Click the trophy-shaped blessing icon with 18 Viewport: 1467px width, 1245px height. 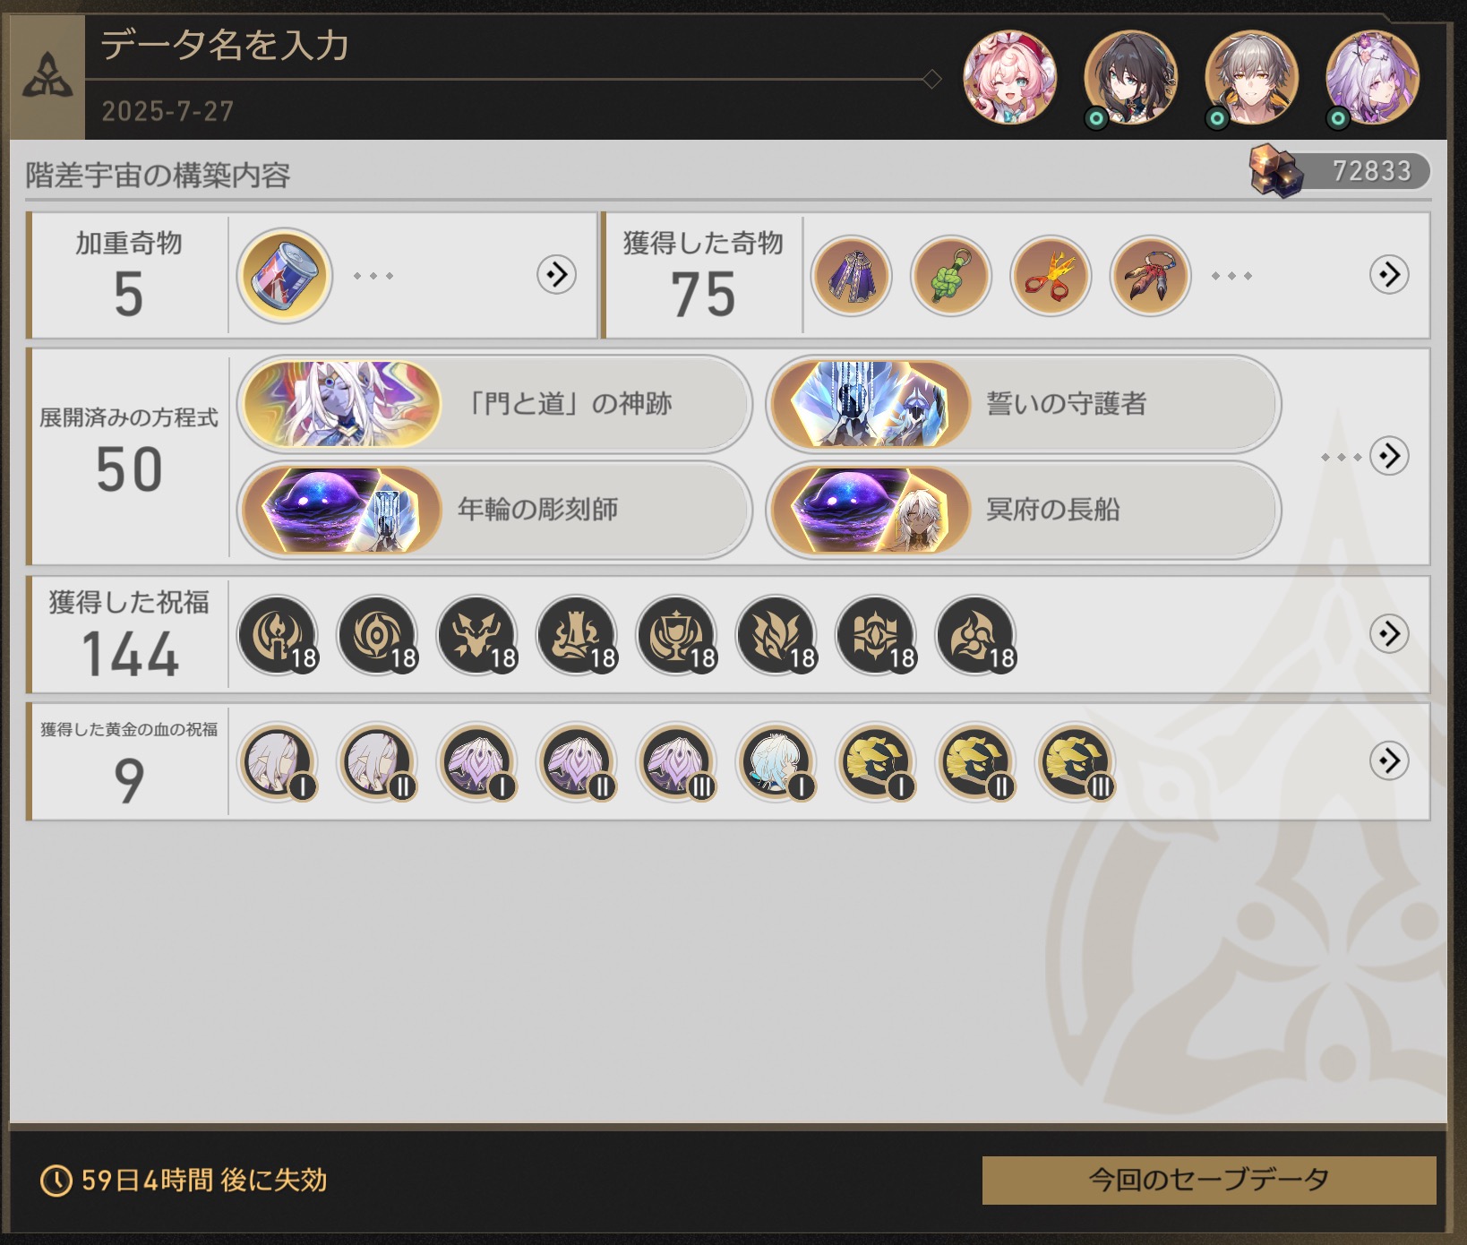tap(676, 635)
